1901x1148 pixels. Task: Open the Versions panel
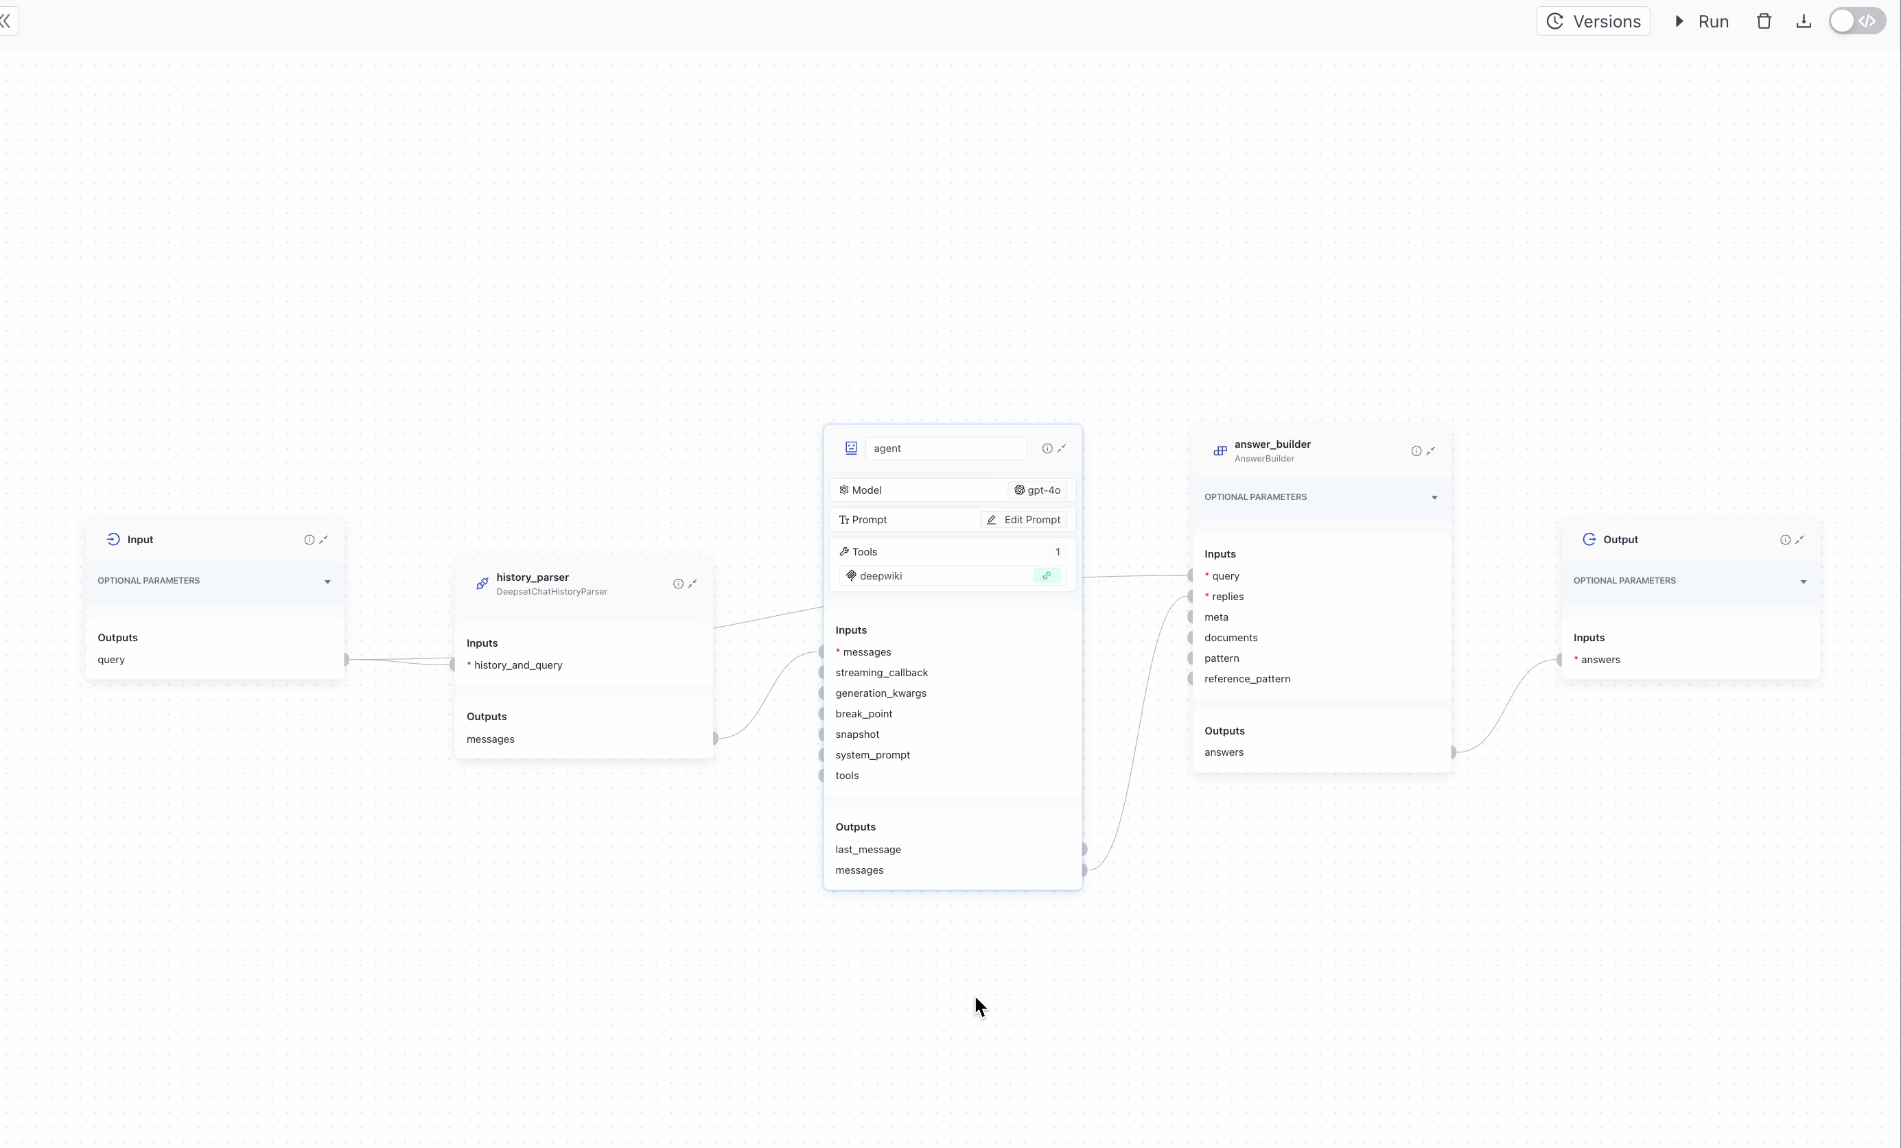coord(1594,21)
